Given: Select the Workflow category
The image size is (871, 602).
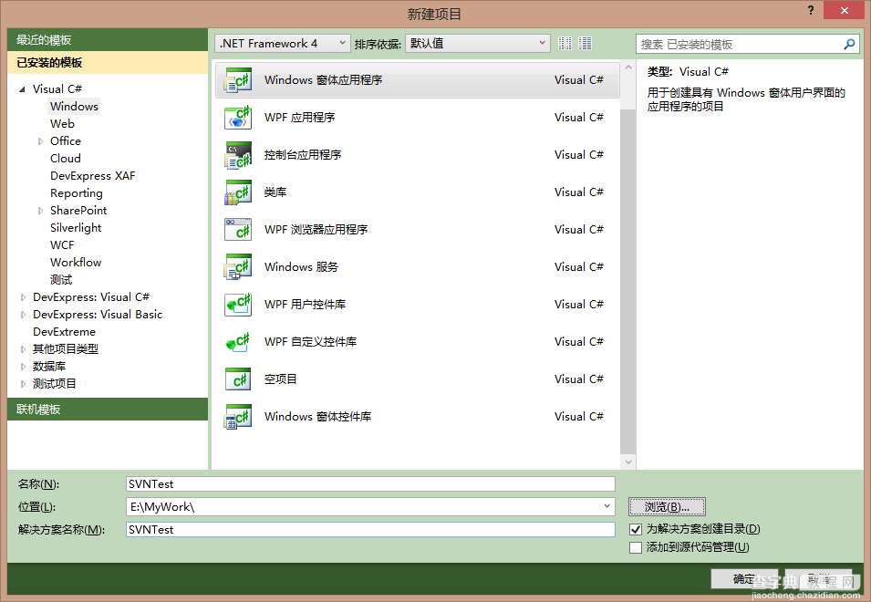Looking at the screenshot, I should [76, 263].
